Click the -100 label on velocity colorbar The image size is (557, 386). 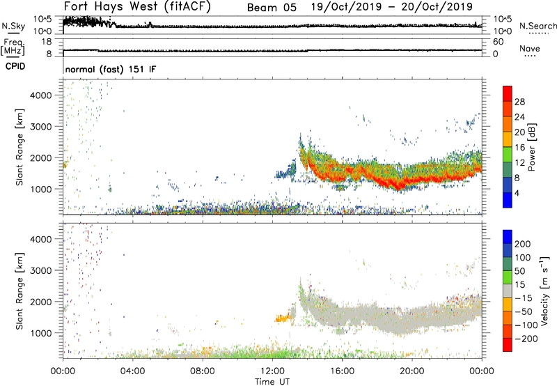pyautogui.click(x=526, y=325)
